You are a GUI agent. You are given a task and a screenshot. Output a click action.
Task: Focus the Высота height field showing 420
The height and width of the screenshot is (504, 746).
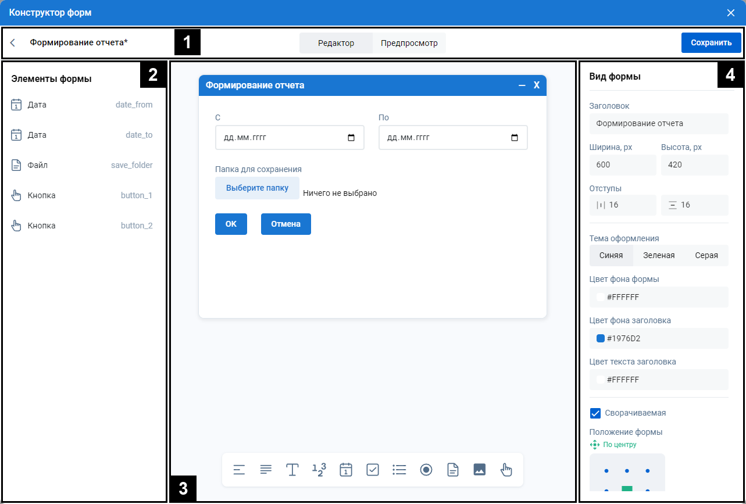tap(695, 165)
